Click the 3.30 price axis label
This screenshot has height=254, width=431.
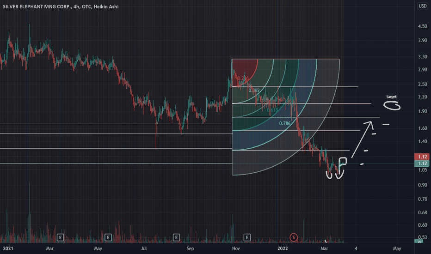tap(423, 57)
